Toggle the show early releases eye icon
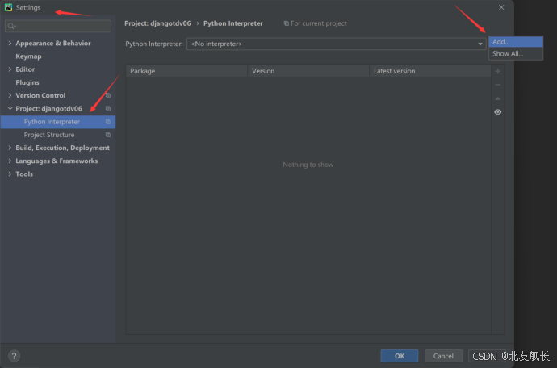Viewport: 557px width, 368px height. [x=498, y=112]
